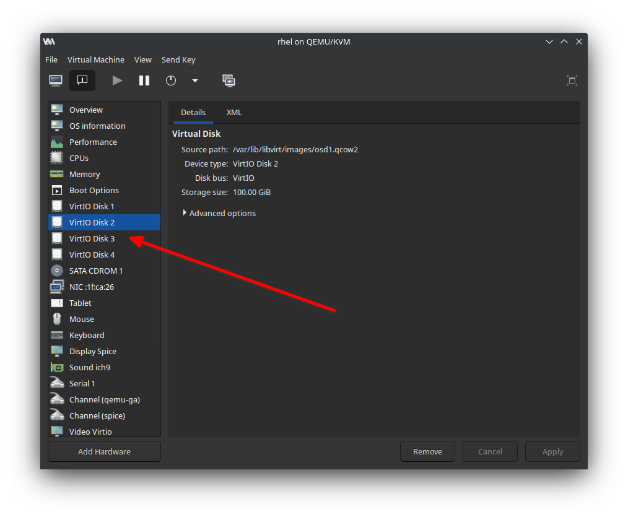Select the OS information icon
Viewport: 628px width, 517px height.
[57, 126]
